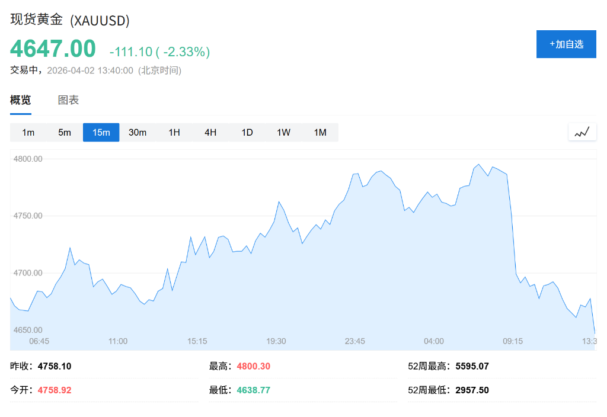Click the 52周最高 value 5595.07

472,366
